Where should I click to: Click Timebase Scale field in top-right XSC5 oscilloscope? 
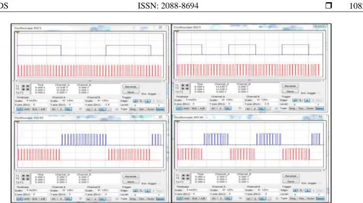pos(196,100)
